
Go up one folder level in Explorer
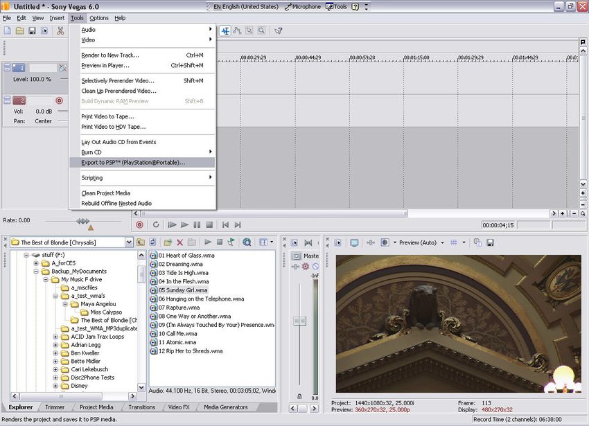pyautogui.click(x=141, y=242)
